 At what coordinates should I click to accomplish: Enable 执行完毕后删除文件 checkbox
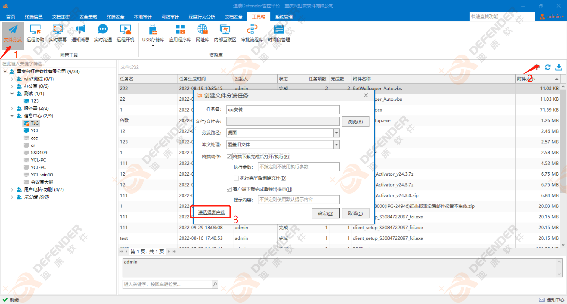point(236,178)
